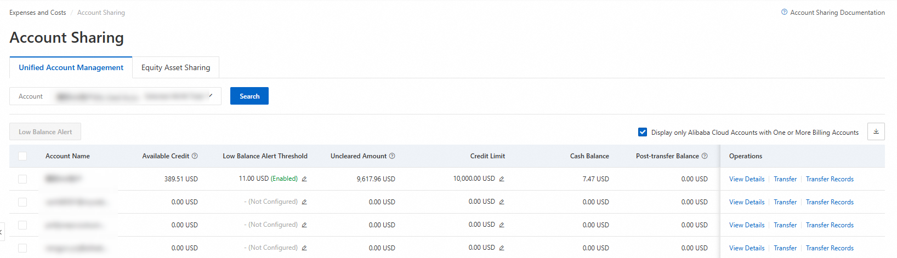
Task: Edit alert threshold pencil in fourth row
Action: (304, 248)
